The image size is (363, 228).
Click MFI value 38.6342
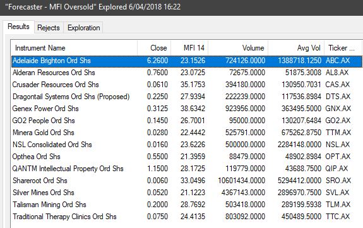(193, 109)
